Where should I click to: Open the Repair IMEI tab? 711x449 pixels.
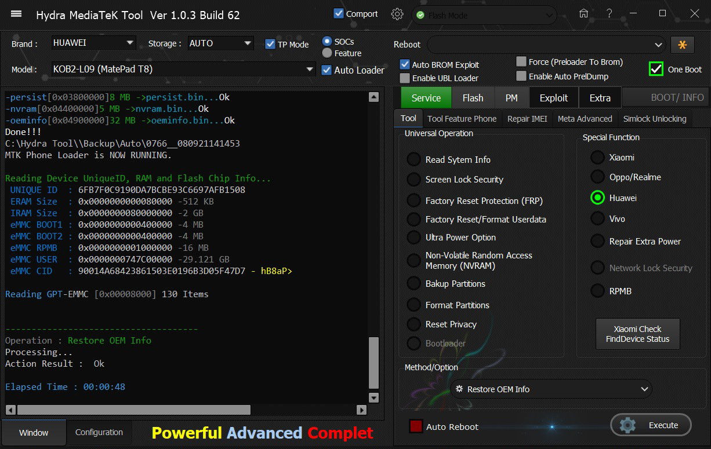coord(527,119)
